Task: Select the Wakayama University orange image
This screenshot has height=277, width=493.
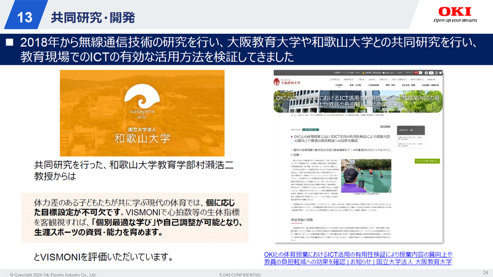Action: pos(142,113)
